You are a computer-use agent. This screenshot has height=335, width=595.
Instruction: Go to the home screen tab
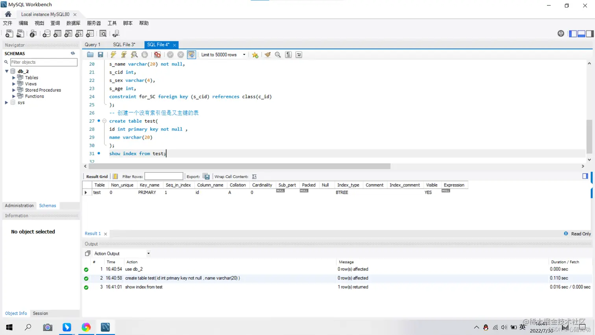(x=8, y=14)
